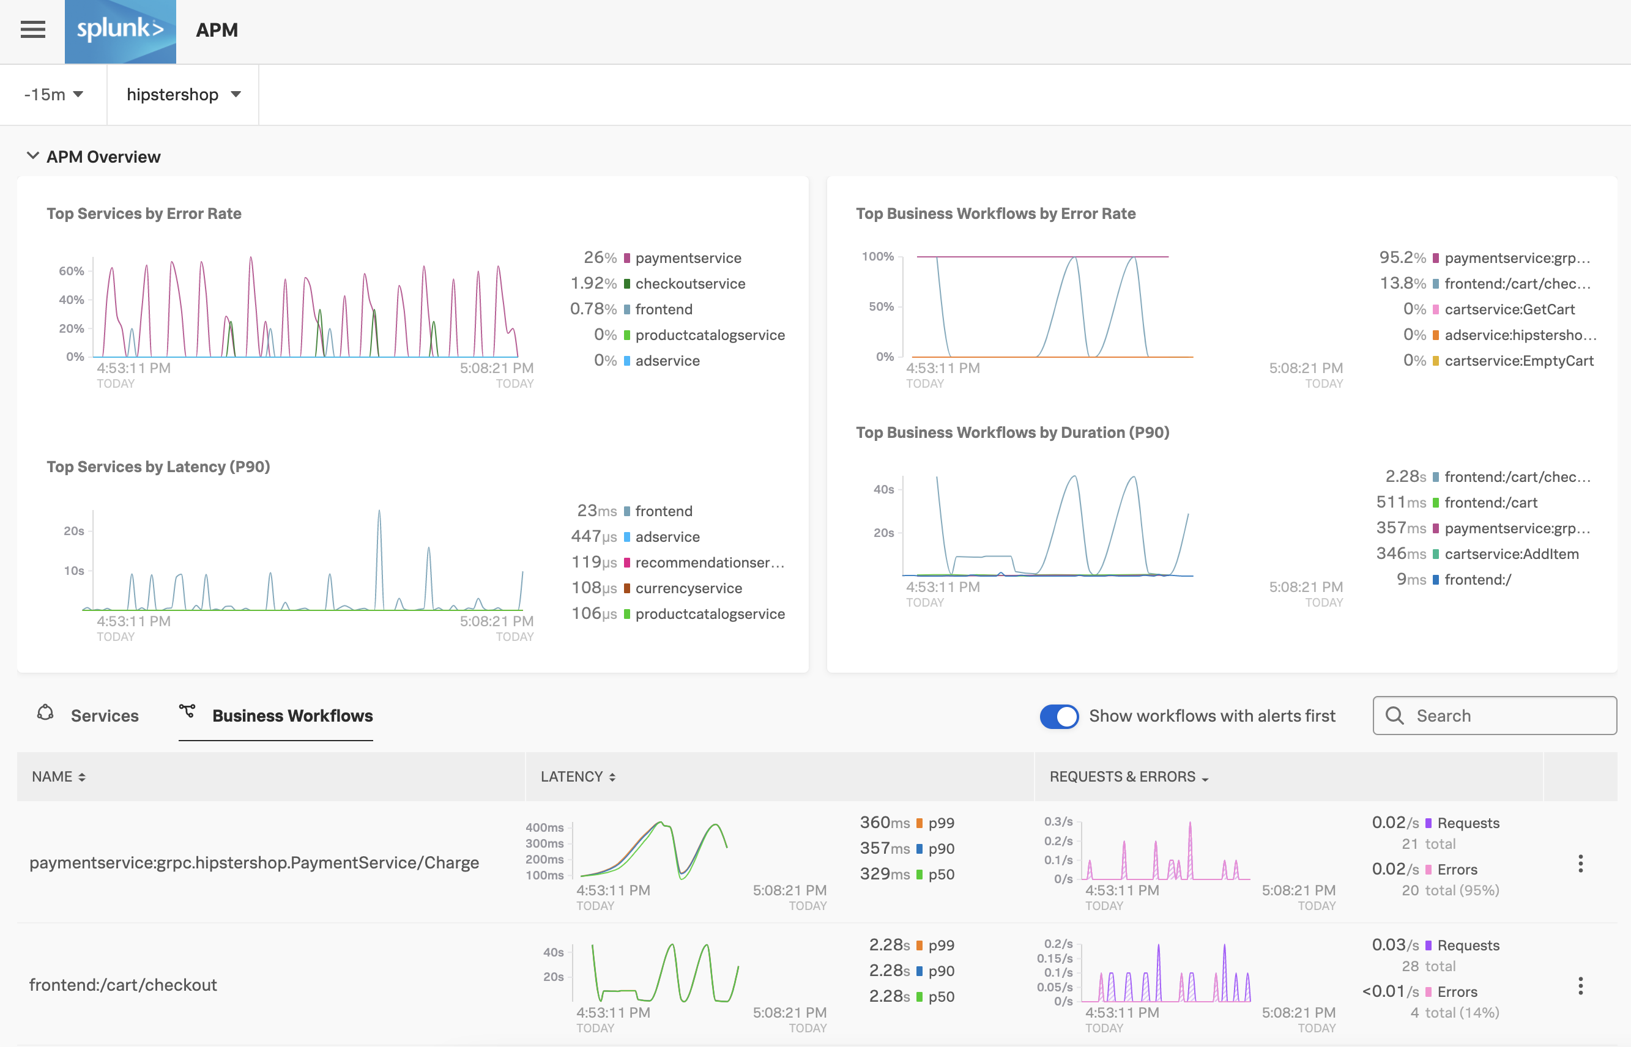This screenshot has width=1631, height=1047.
Task: Select cartservice:GetCart in workflow error legend
Action: (x=1509, y=309)
